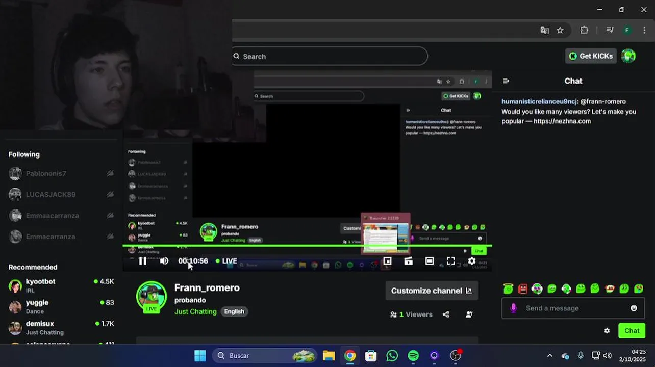Open clip creation icon in player

coord(408,261)
